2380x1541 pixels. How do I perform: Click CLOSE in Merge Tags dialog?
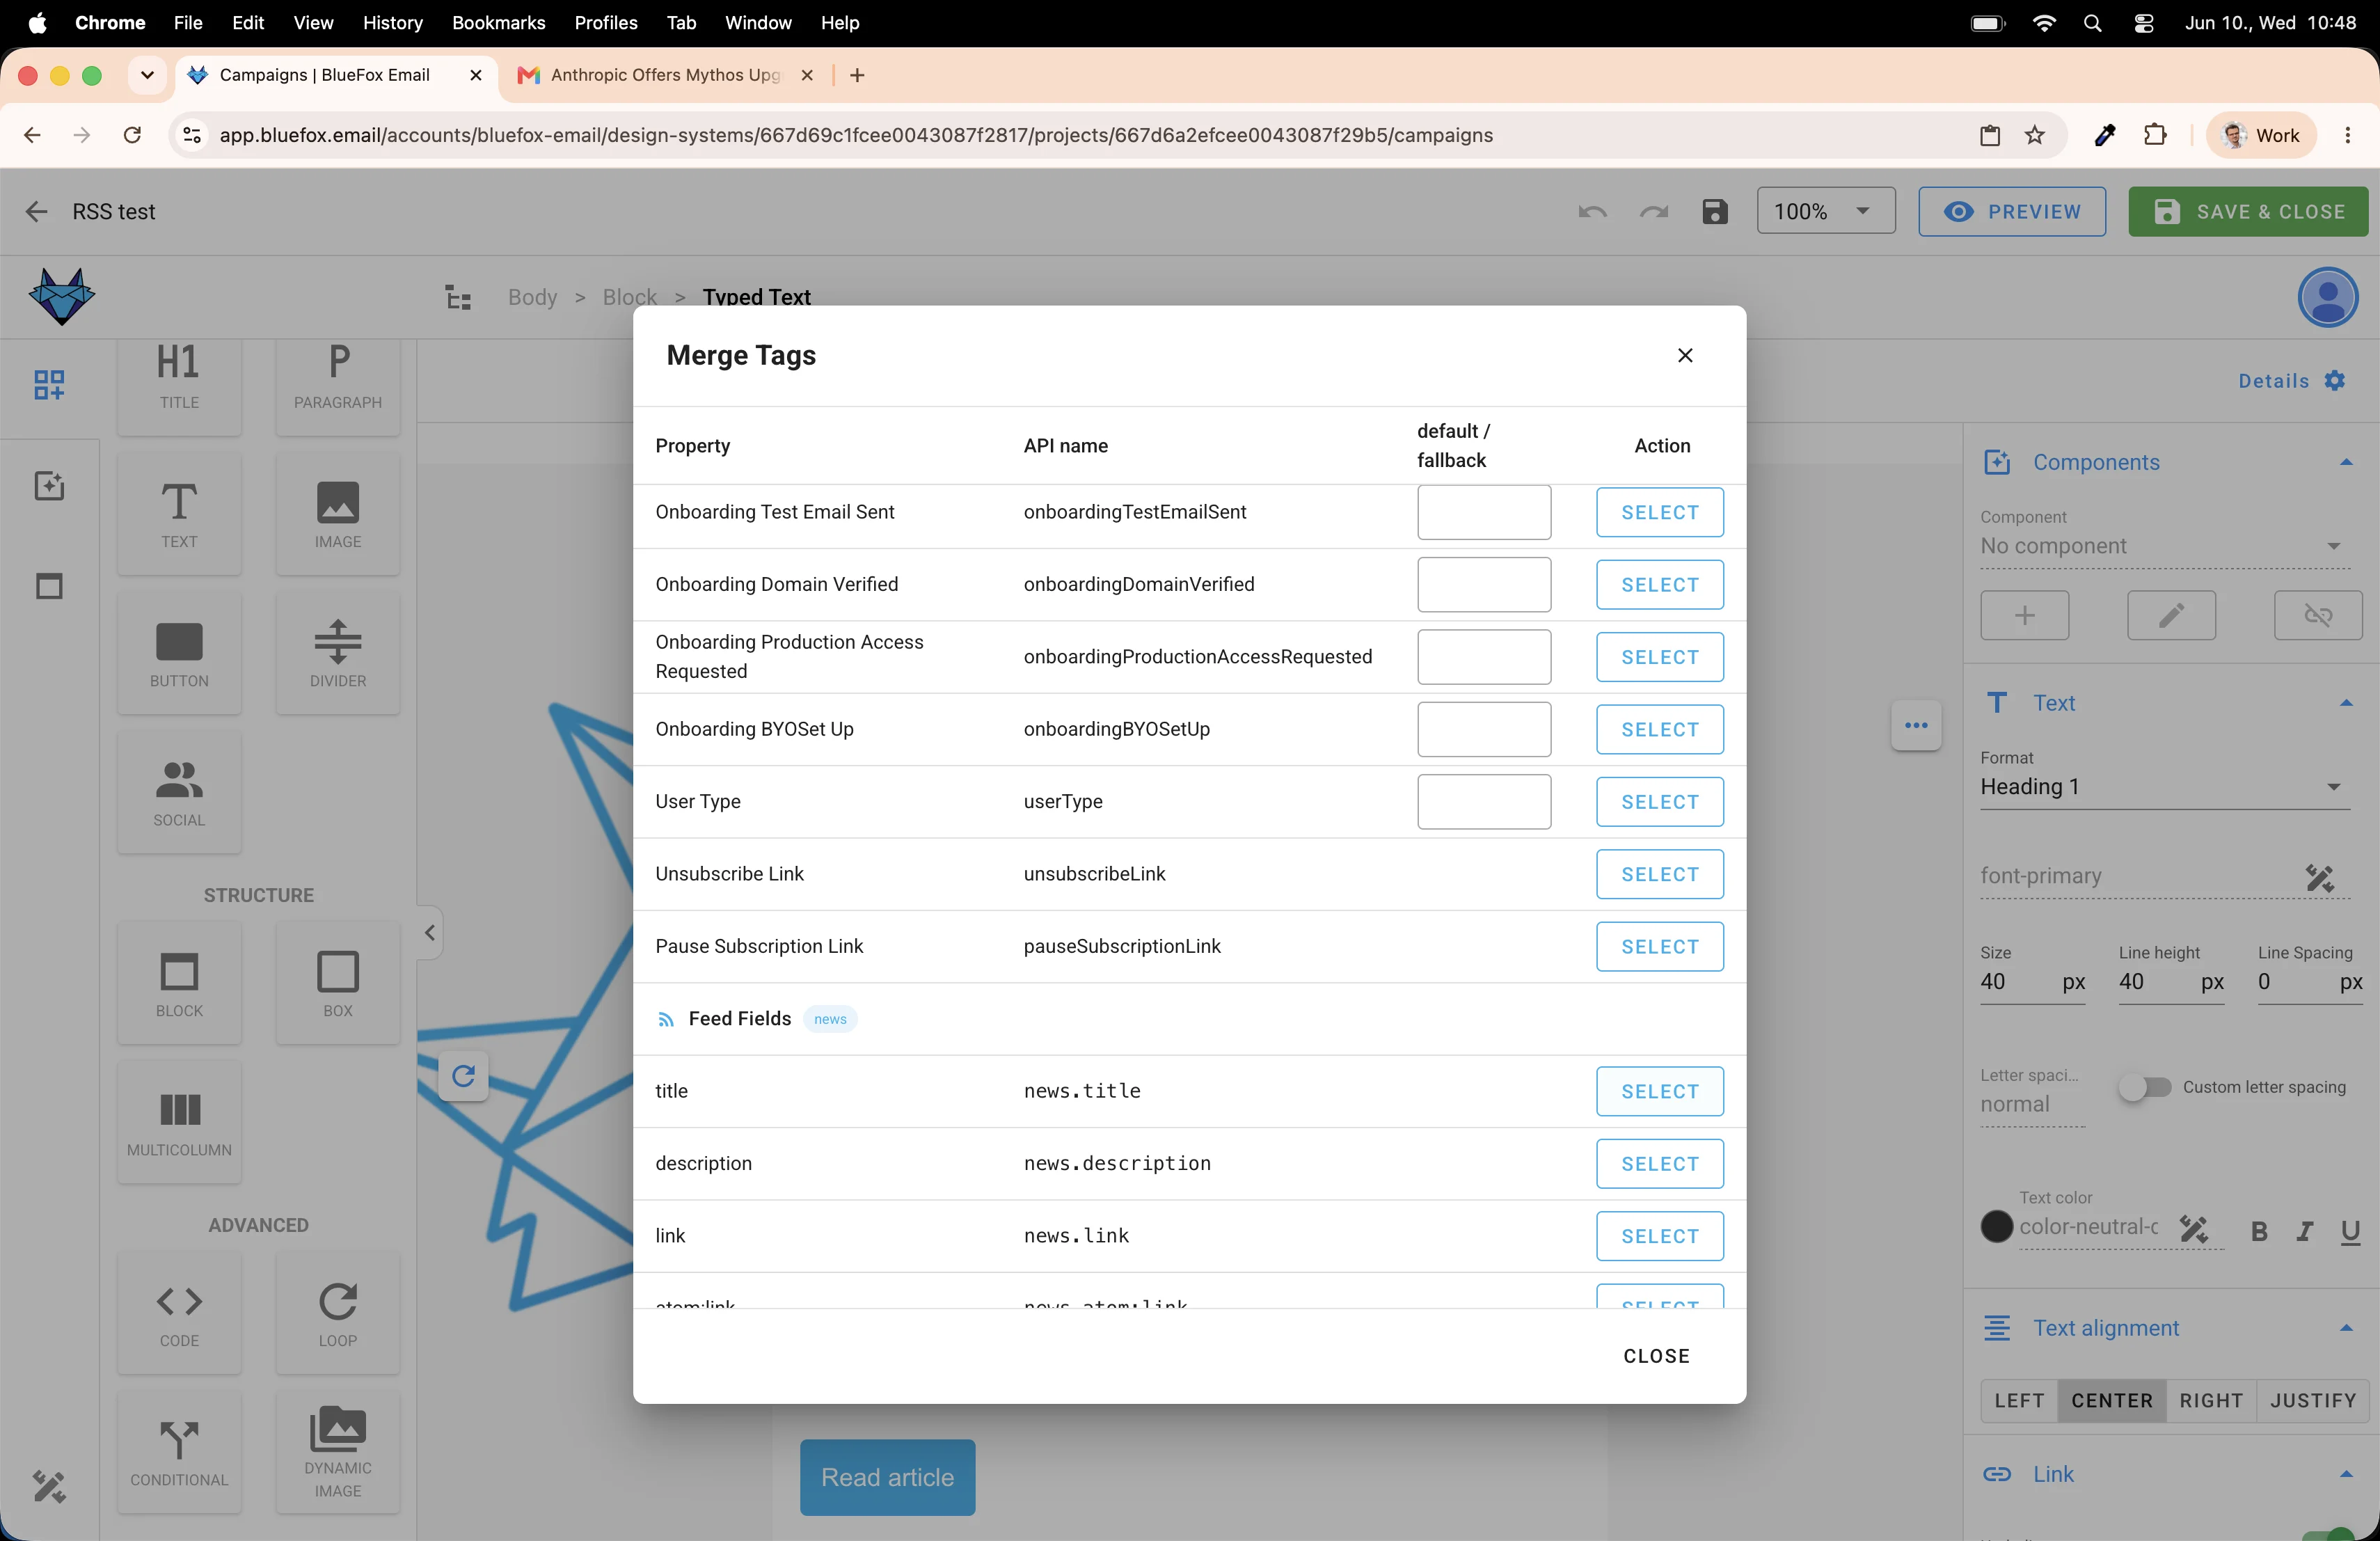click(x=1656, y=1356)
